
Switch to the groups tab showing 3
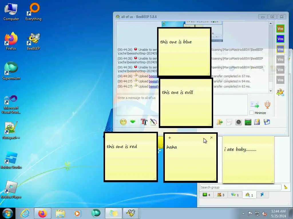click(221, 195)
